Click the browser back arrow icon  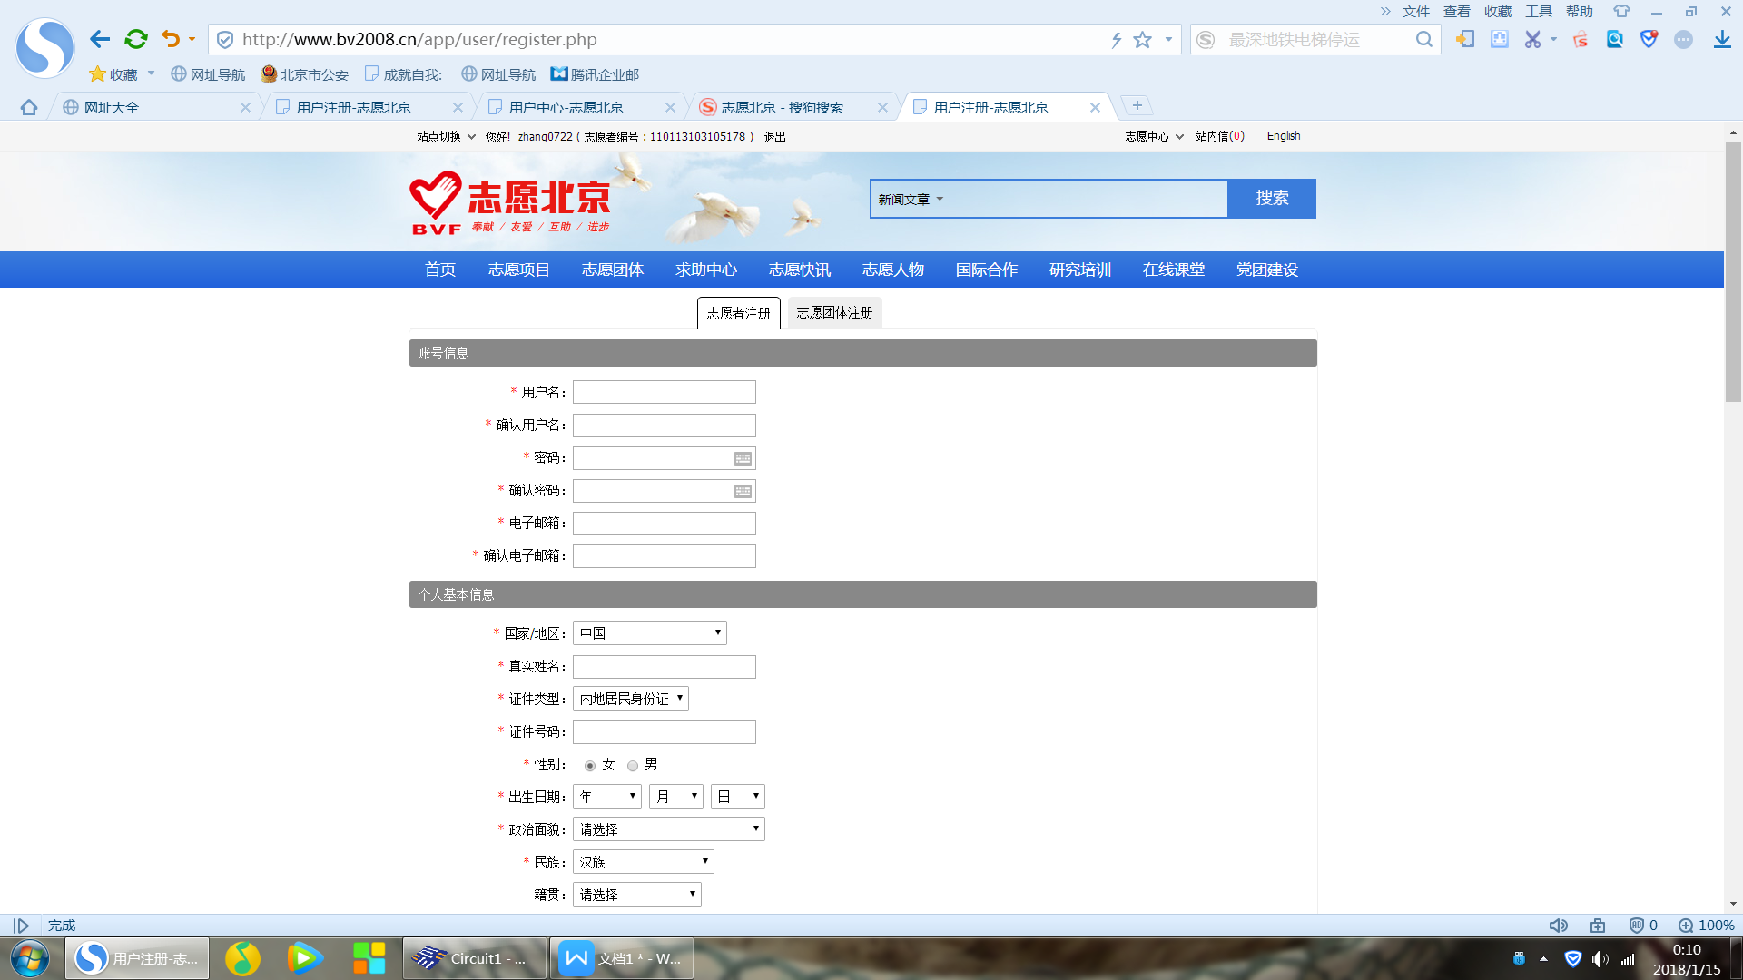pyautogui.click(x=100, y=39)
